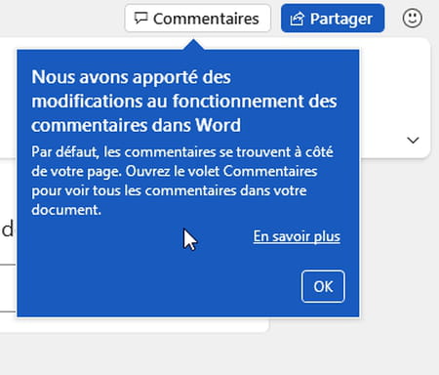
Task: Click the paragraph beginning 'Par défaut, les commentaires'
Action: click(x=182, y=181)
